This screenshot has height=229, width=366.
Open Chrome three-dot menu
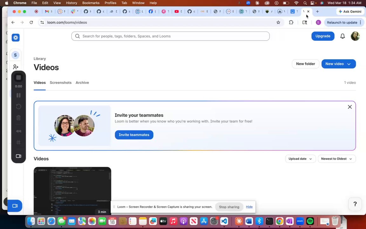(361, 23)
